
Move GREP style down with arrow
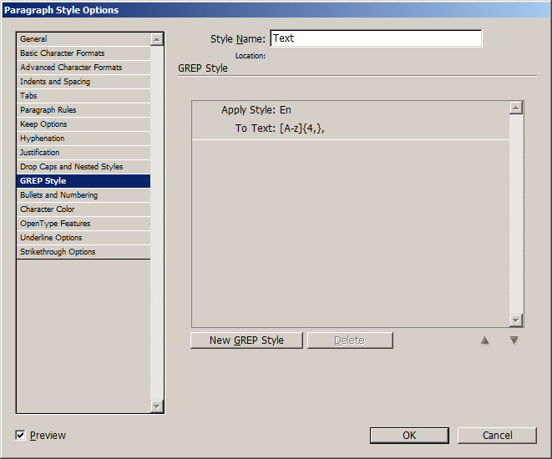pyautogui.click(x=514, y=340)
